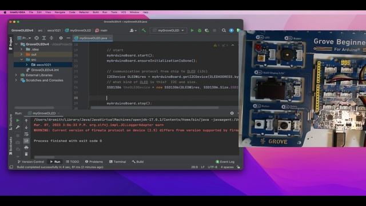Click the blue IDE update icon

(231, 30)
